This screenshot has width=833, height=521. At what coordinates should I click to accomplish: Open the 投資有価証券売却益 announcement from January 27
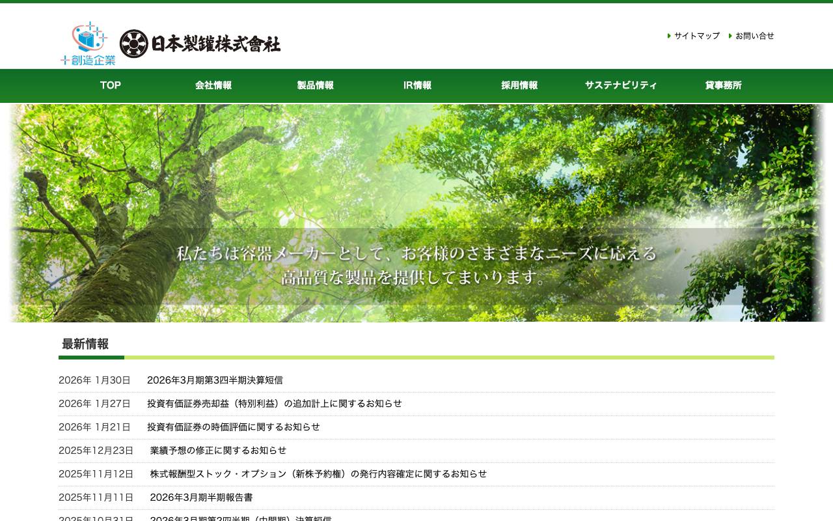[x=275, y=403]
